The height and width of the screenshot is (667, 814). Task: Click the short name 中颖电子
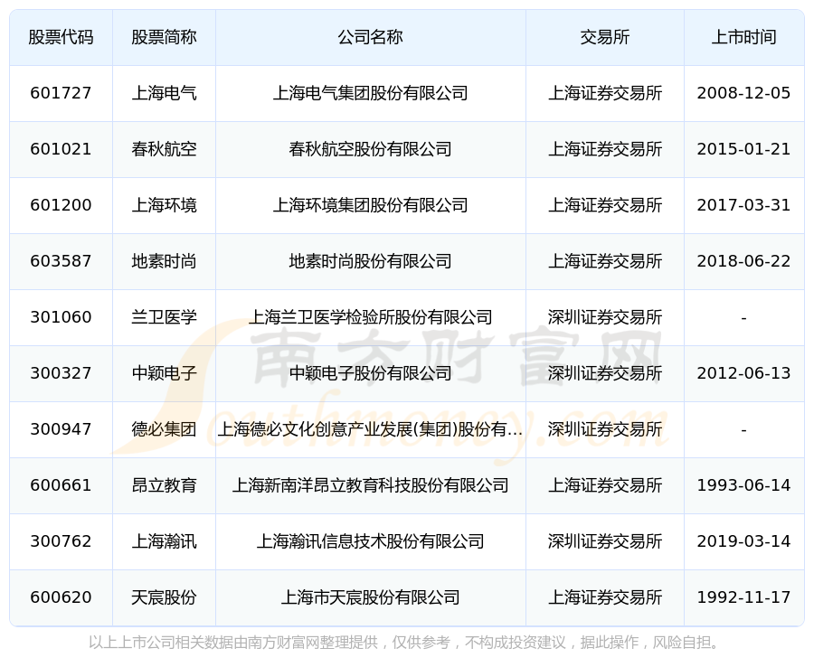pos(164,373)
